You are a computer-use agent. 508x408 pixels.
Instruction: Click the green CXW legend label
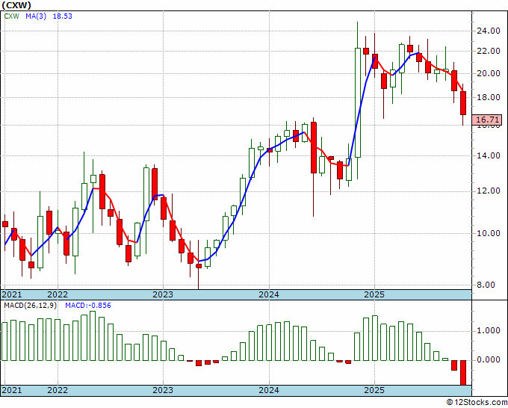[x=12, y=16]
